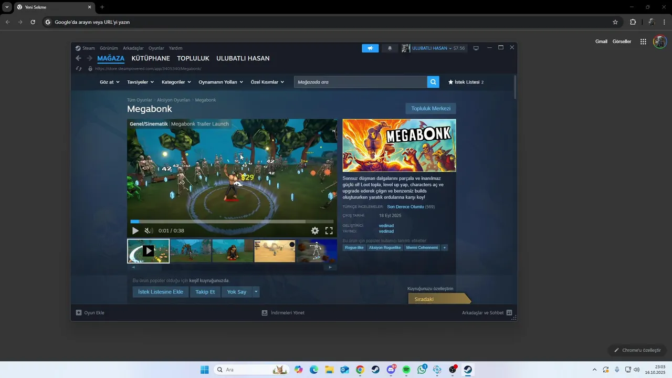This screenshot has height=378, width=672.
Task: Open the Steam menu
Action: pos(89,48)
